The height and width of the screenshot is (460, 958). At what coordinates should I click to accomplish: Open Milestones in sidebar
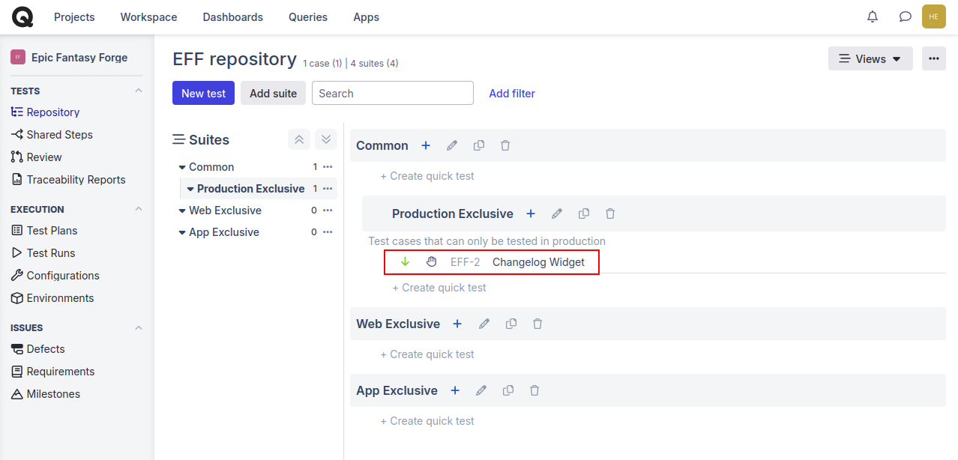45,394
